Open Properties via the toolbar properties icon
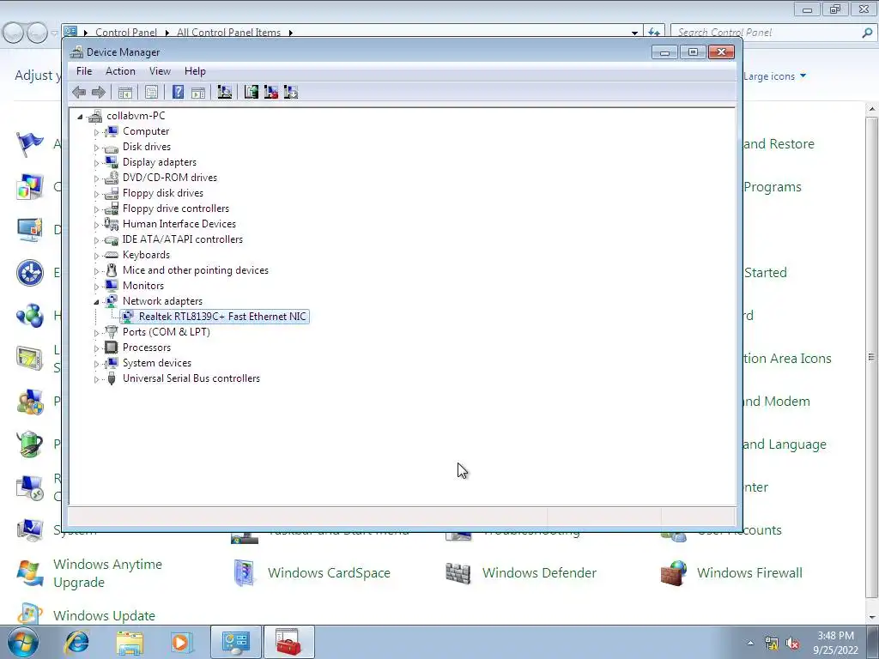The image size is (879, 659). [x=151, y=93]
